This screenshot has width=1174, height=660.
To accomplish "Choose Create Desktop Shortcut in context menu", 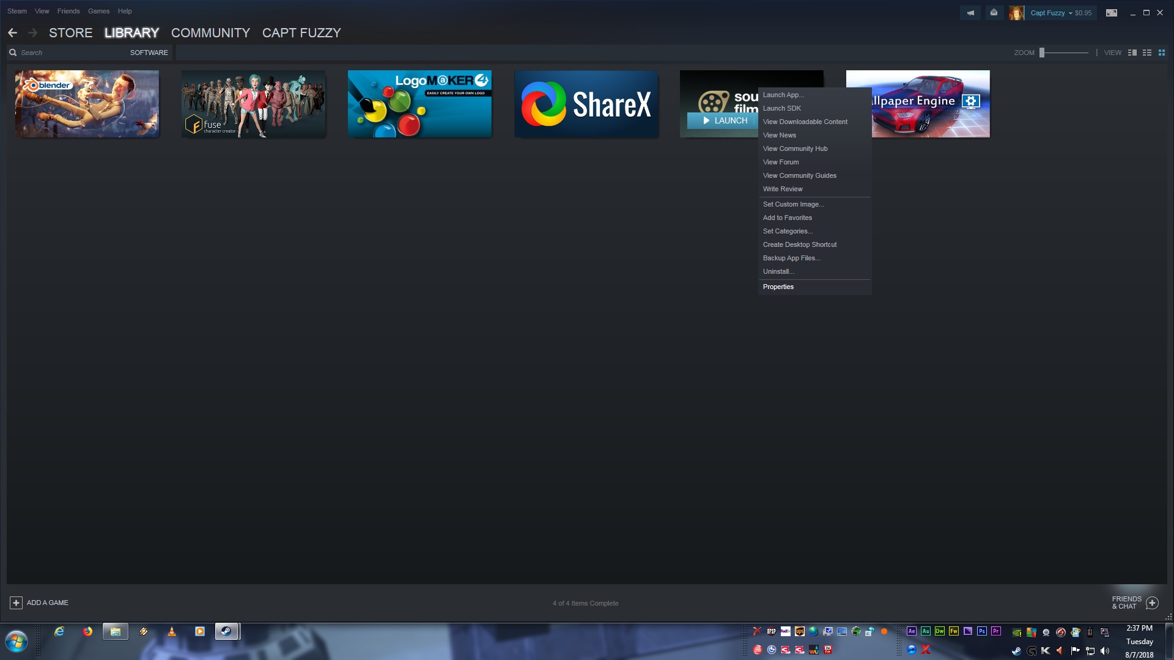I will tap(800, 244).
